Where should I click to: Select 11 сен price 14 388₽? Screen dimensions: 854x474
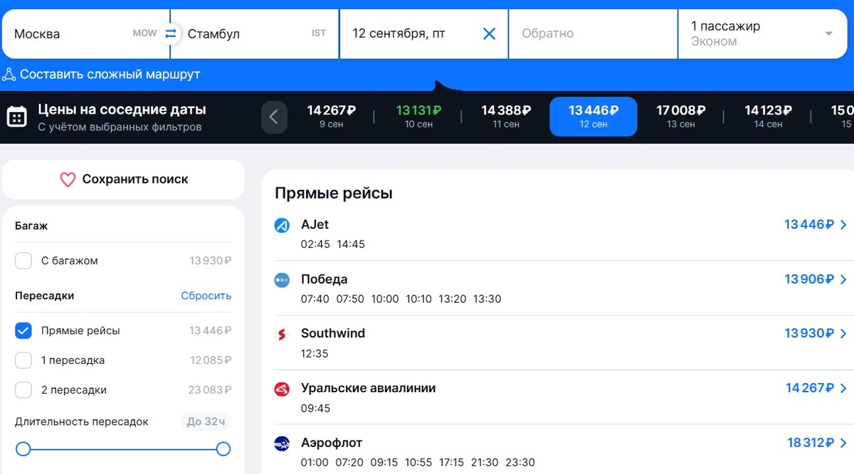pyautogui.click(x=506, y=117)
